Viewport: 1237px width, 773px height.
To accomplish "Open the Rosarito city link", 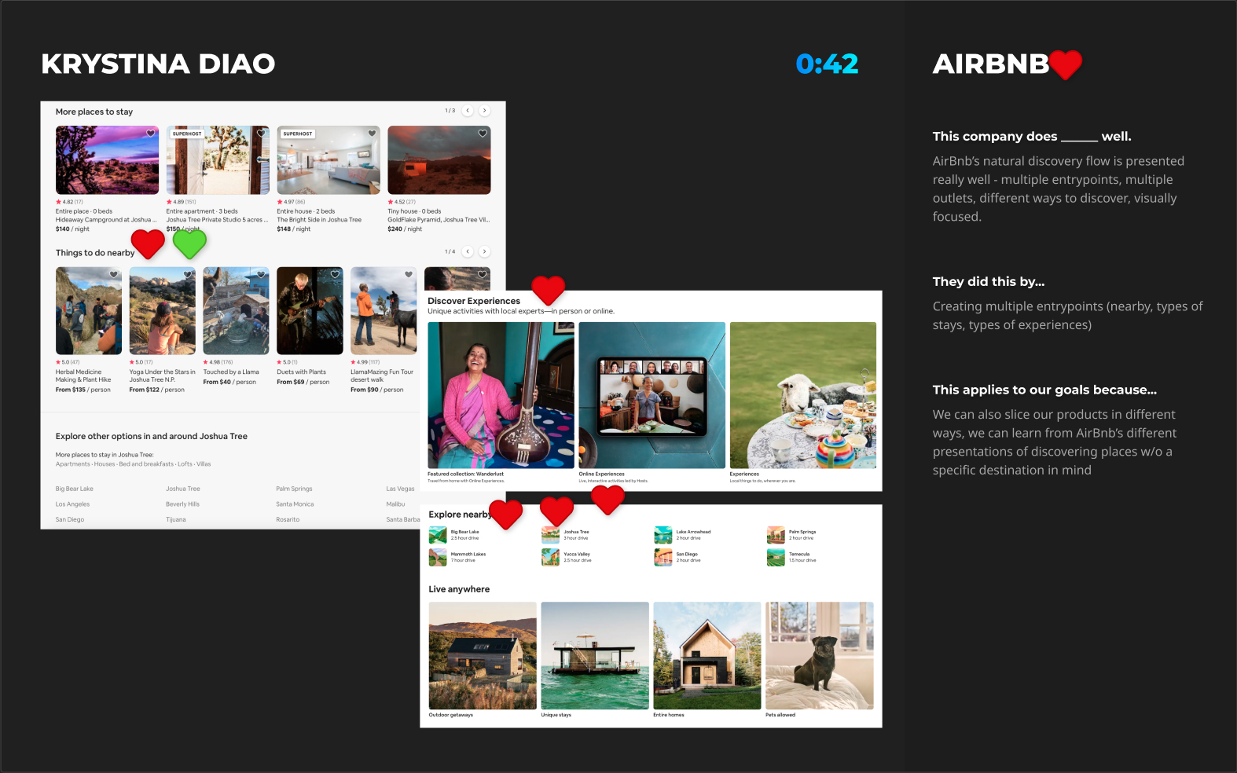I will pyautogui.click(x=288, y=519).
